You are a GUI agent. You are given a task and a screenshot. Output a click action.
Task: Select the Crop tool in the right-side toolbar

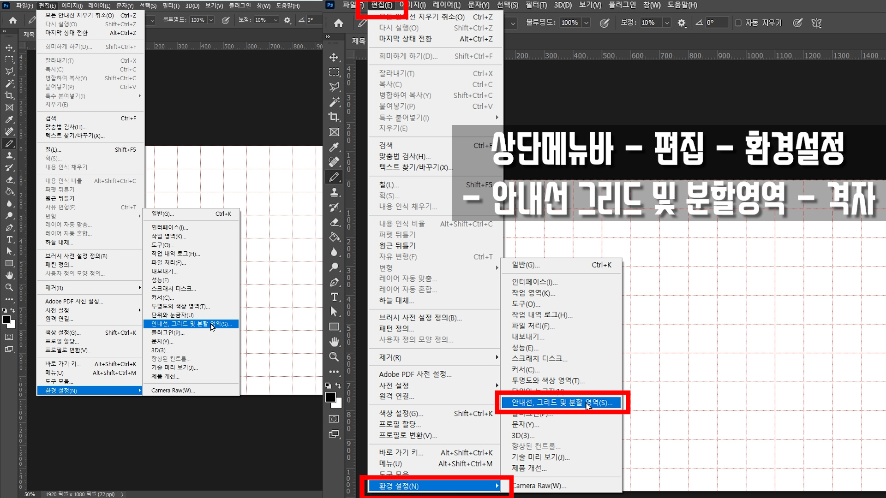(x=334, y=117)
